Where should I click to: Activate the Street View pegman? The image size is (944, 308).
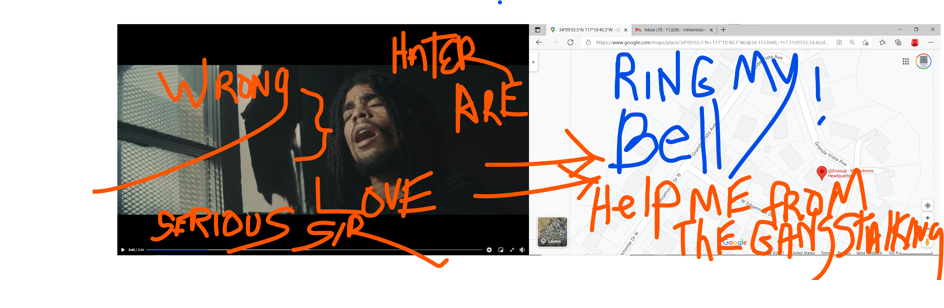(x=928, y=241)
